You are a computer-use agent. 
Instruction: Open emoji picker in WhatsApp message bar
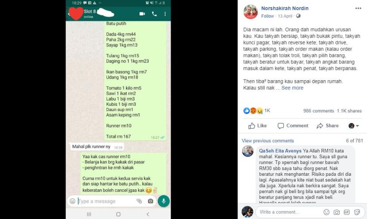tap(73, 201)
